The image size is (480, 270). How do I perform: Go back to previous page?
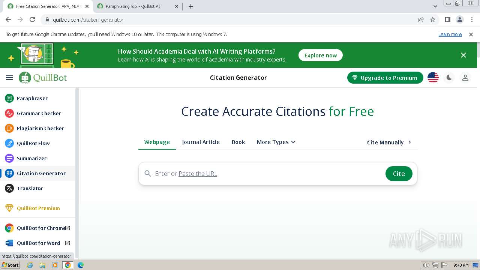click(8, 19)
